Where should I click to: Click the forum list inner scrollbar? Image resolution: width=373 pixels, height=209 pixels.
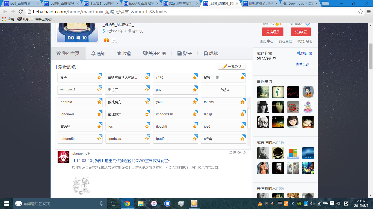click(x=249, y=118)
